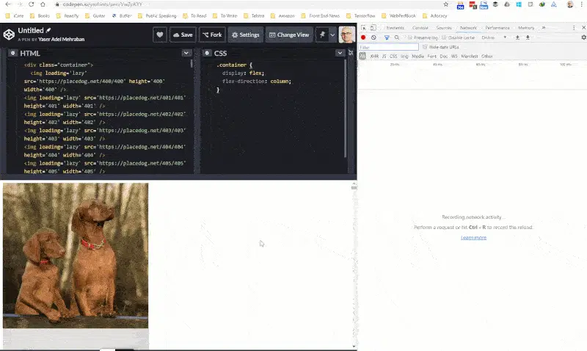Select the XHR network filter
Viewport: 587px width, 351px height.
(374, 57)
